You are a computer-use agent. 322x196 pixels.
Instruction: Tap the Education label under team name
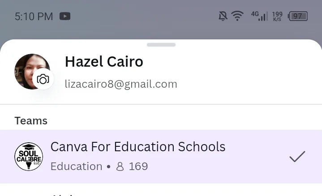click(x=77, y=166)
